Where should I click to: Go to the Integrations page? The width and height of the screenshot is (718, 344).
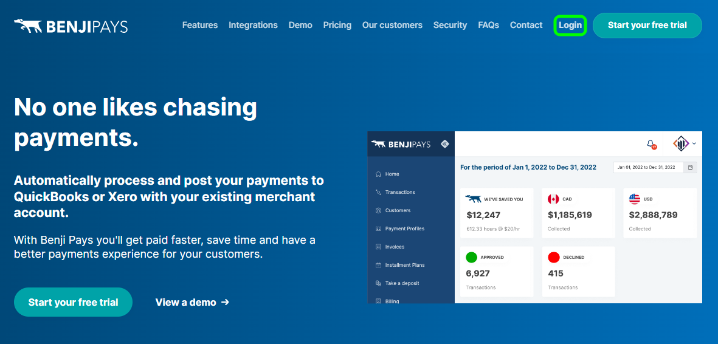pos(254,25)
